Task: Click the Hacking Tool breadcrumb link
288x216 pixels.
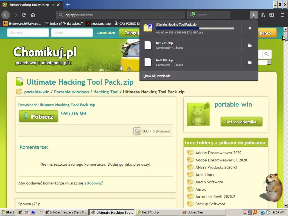Action: pyautogui.click(x=106, y=92)
